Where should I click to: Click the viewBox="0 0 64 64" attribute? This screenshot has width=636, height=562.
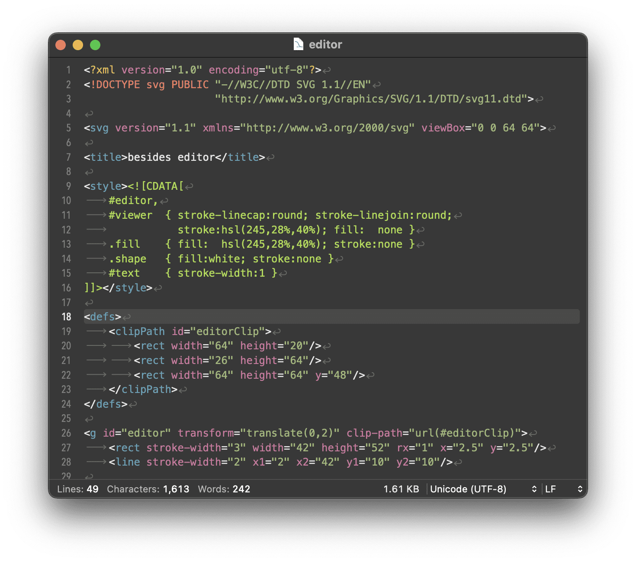481,128
